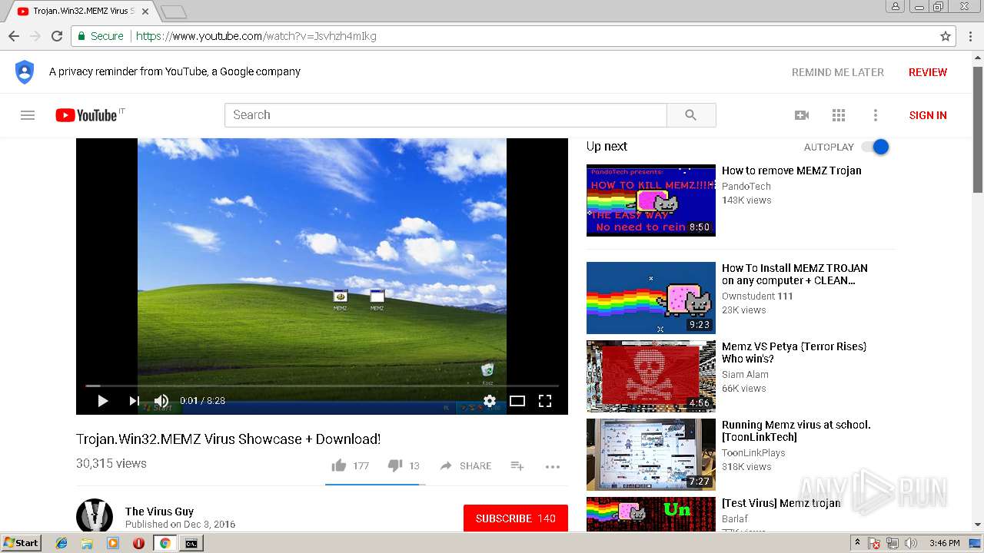The width and height of the screenshot is (984, 553).
Task: Click REMIND ME LATER on privacy reminder
Action: pos(838,72)
